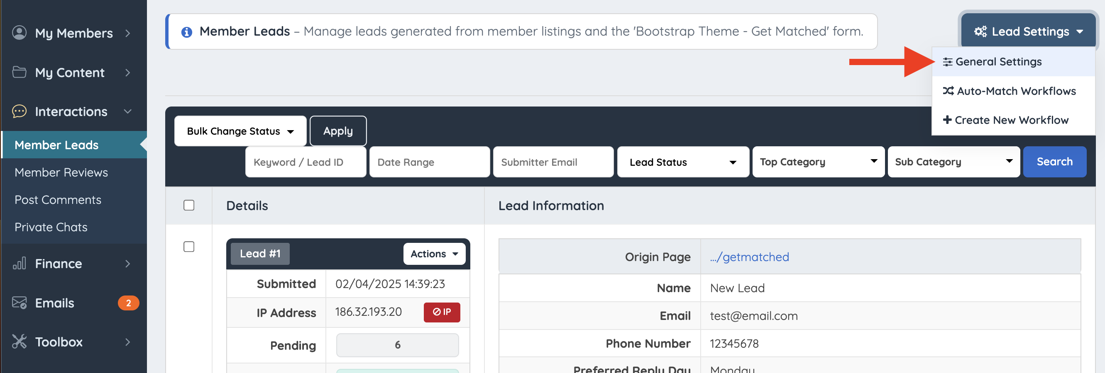Click the My Members user icon
Viewport: 1105px width, 373px height.
[x=20, y=33]
